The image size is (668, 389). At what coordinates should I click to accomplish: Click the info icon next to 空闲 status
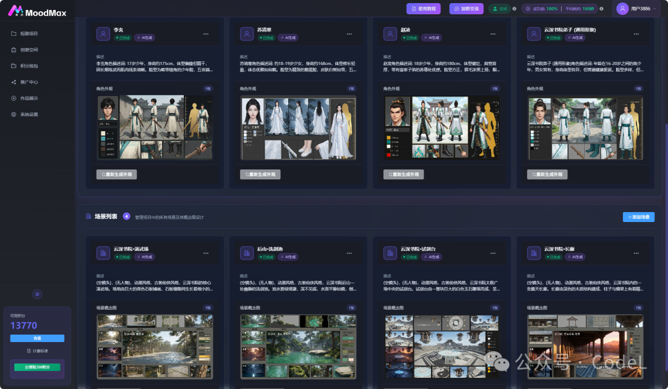click(x=514, y=9)
